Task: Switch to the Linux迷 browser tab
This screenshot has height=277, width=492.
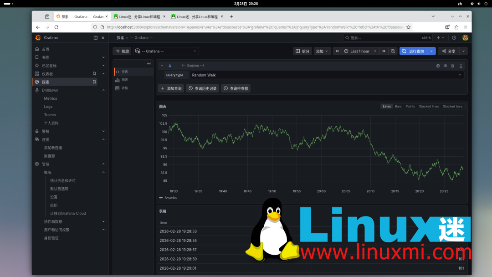Action: coord(137,16)
